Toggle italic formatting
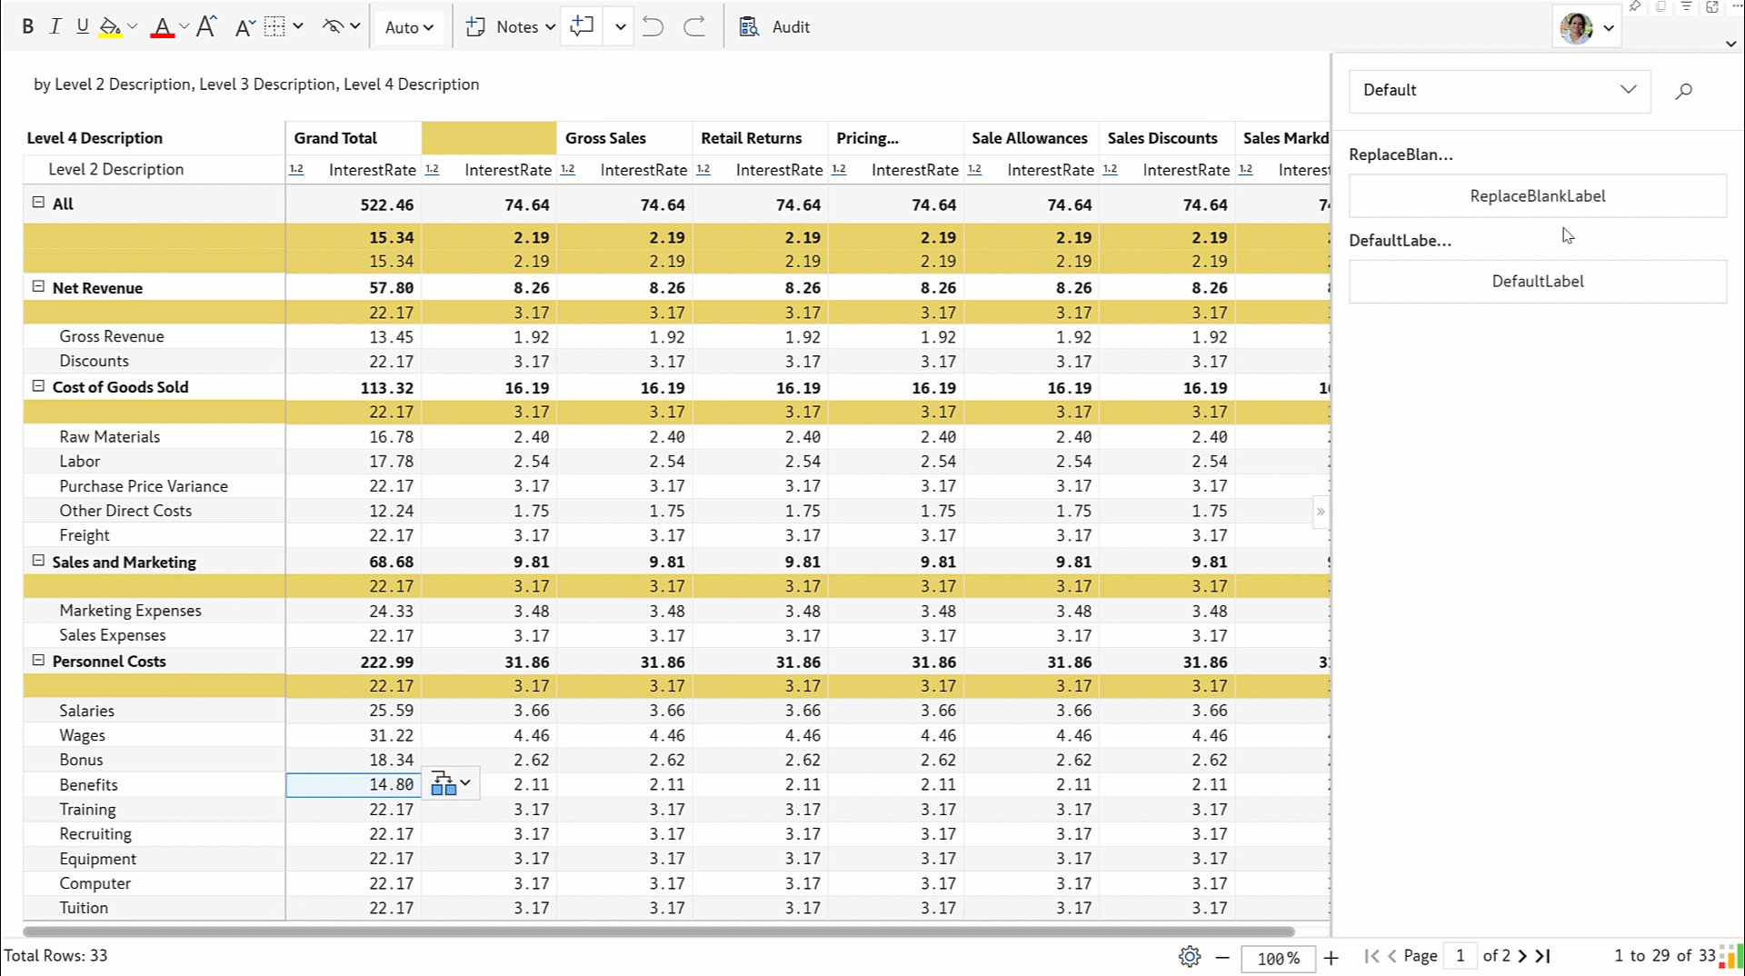Screen dimensions: 1745x976 click(x=55, y=27)
